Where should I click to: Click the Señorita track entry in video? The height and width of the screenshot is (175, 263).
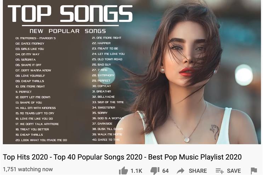25,60
